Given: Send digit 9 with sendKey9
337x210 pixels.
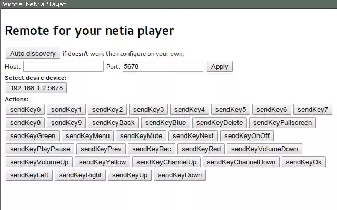Looking at the screenshot, I should click(x=66, y=122).
